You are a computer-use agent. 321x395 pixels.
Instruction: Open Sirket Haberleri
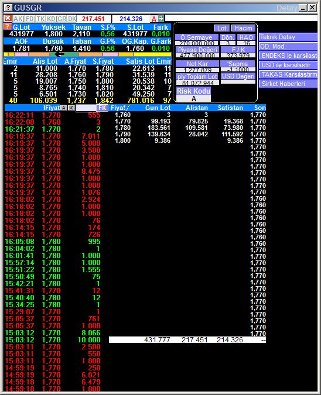tap(288, 84)
